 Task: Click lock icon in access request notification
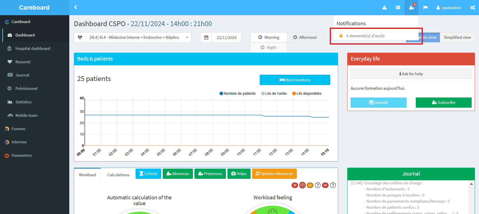(341, 36)
